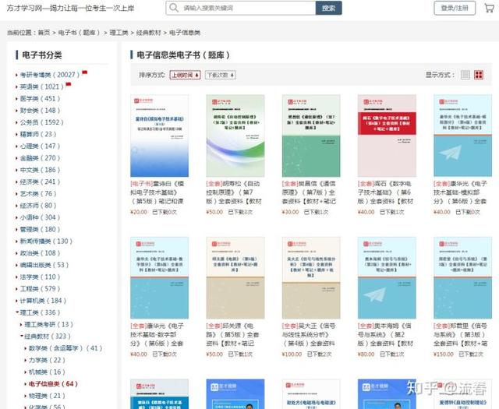
Task: Click title link 邱关源《电路》第5版
Action: (x=232, y=334)
